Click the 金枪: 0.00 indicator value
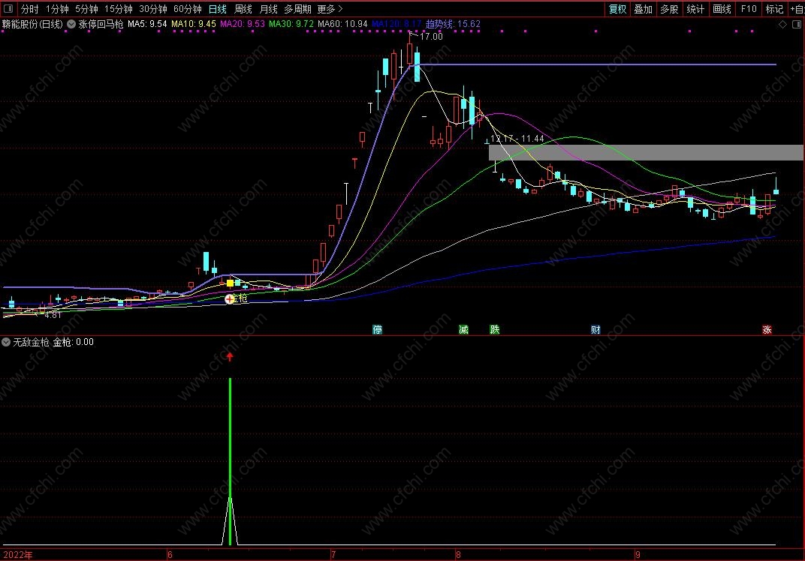The height and width of the screenshot is (561, 805). [x=74, y=342]
